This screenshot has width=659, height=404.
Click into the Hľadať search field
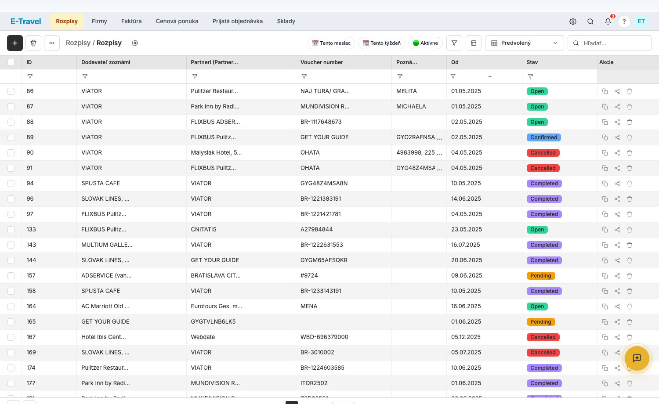[610, 43]
